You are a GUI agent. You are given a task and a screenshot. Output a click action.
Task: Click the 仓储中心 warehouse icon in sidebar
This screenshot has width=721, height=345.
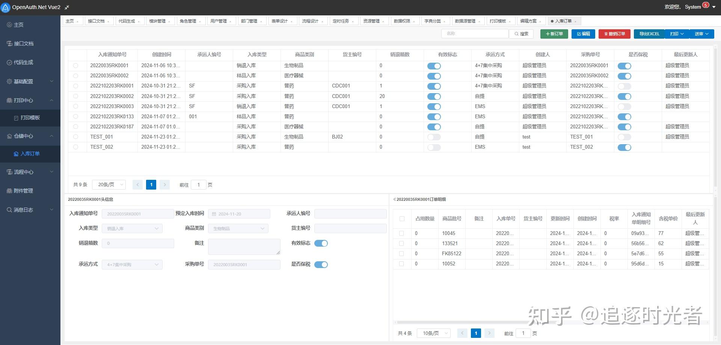click(x=9, y=136)
